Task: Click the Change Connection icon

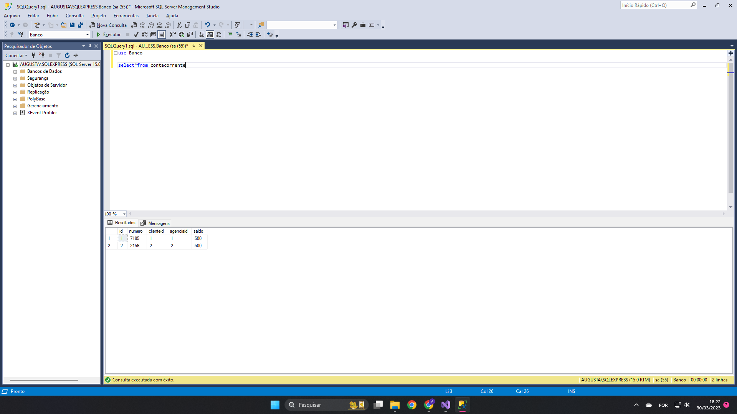Action: (x=20, y=34)
